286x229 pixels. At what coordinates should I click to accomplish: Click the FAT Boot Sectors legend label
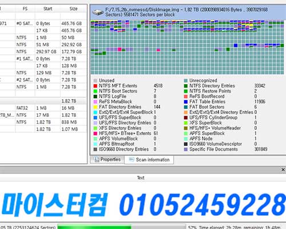tap(207, 107)
